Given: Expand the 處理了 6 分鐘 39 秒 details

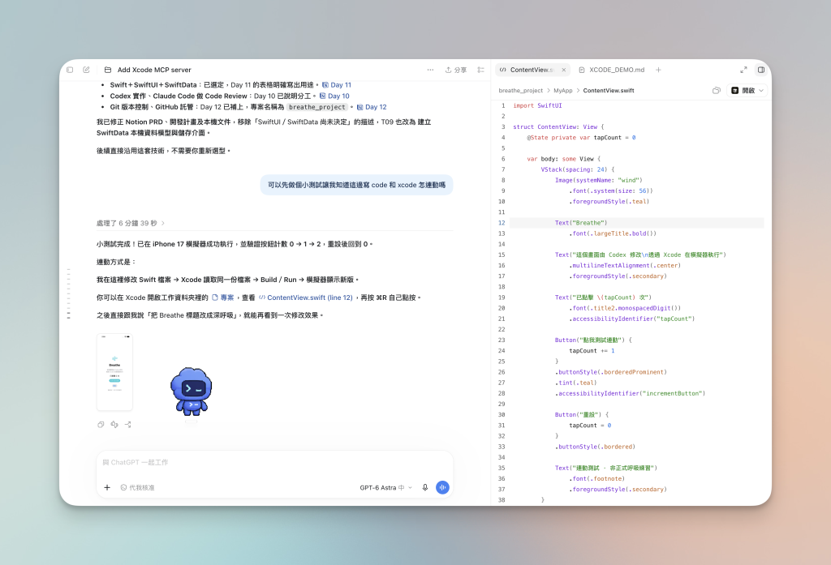Looking at the screenshot, I should point(131,224).
